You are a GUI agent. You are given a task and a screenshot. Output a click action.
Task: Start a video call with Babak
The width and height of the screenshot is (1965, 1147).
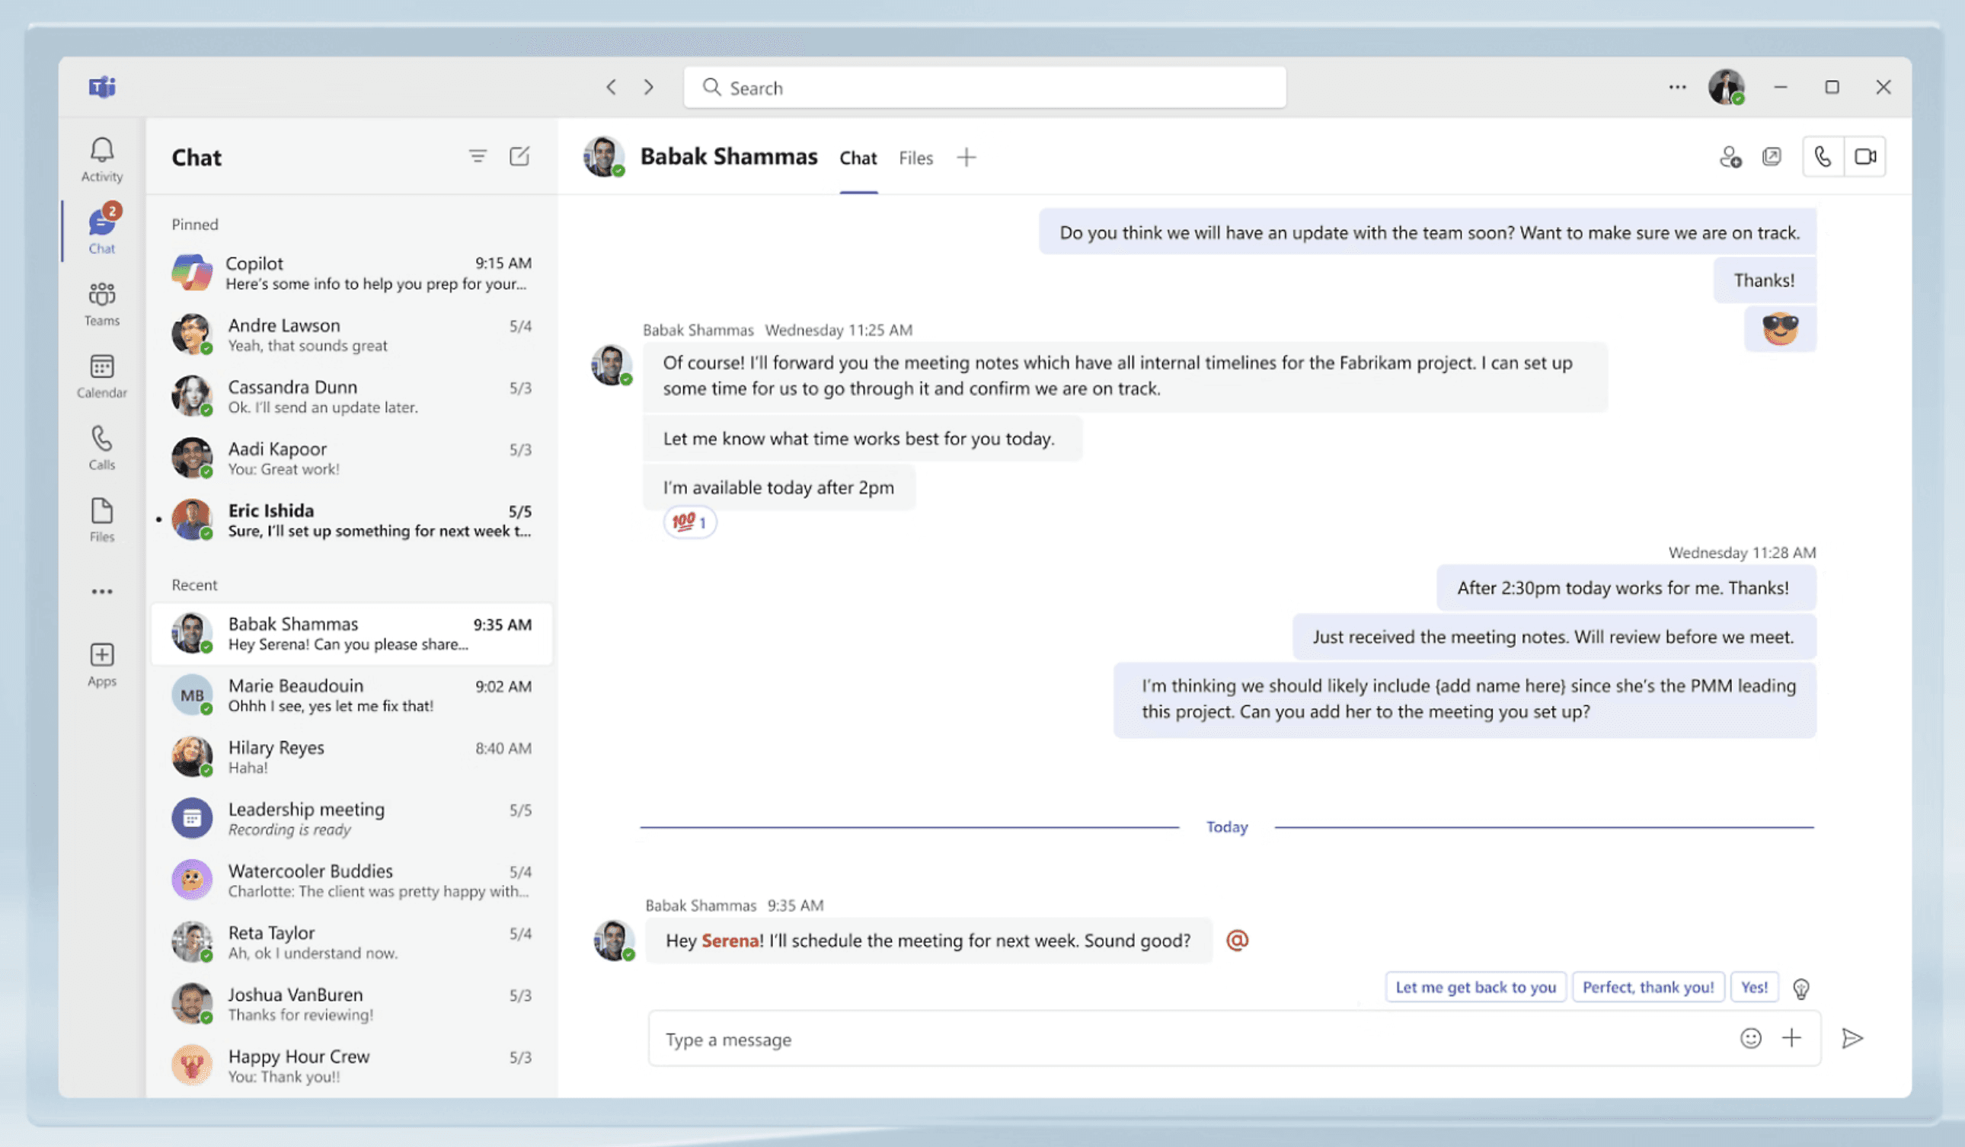click(1865, 157)
